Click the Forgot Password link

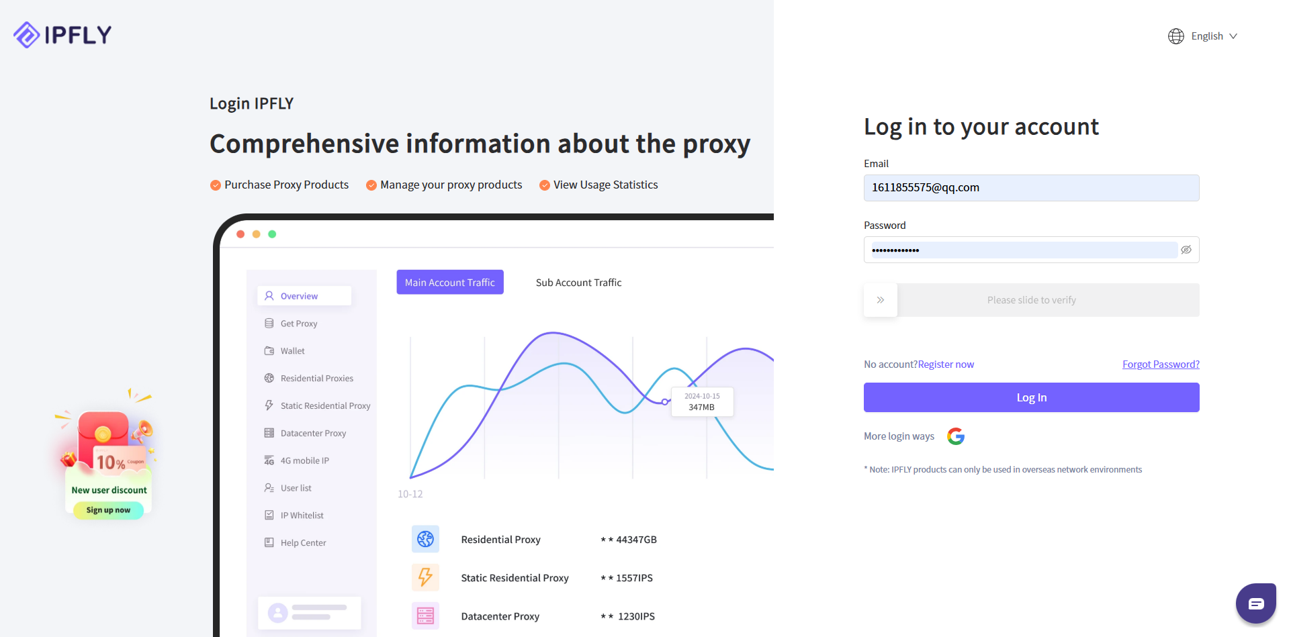[1160, 364]
